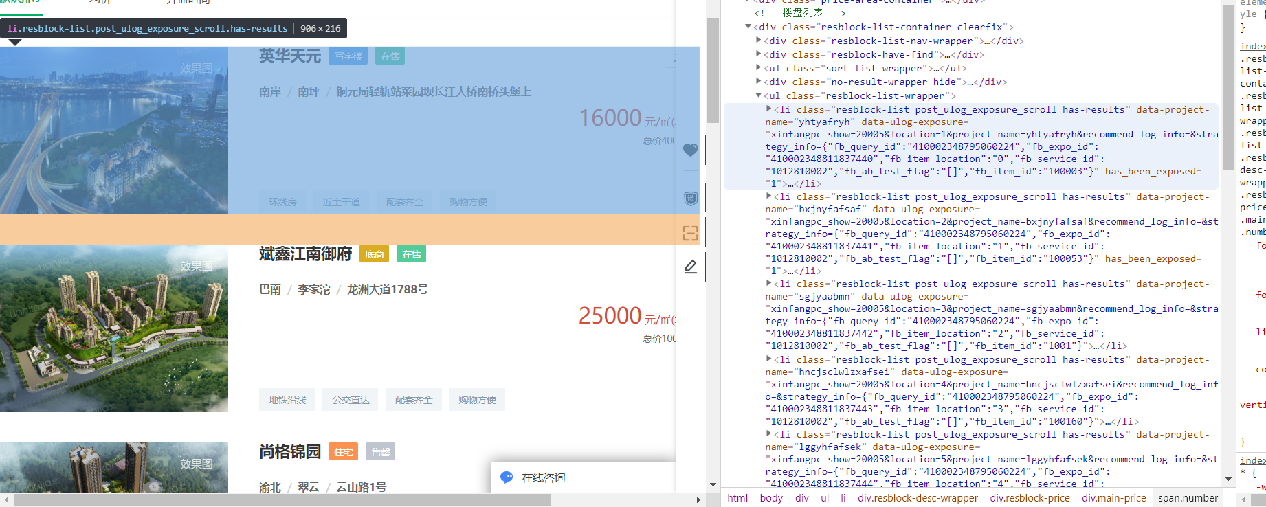Expand the li node for project lggyhfafsek
Image resolution: width=1266 pixels, height=507 pixels.
[769, 433]
